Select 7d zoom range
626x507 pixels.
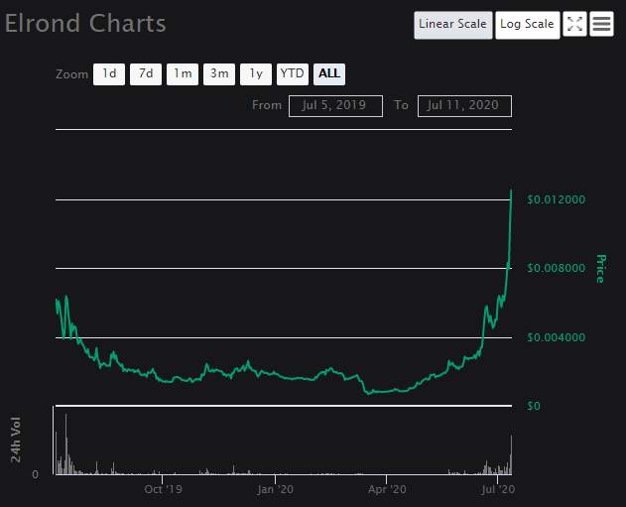[146, 74]
